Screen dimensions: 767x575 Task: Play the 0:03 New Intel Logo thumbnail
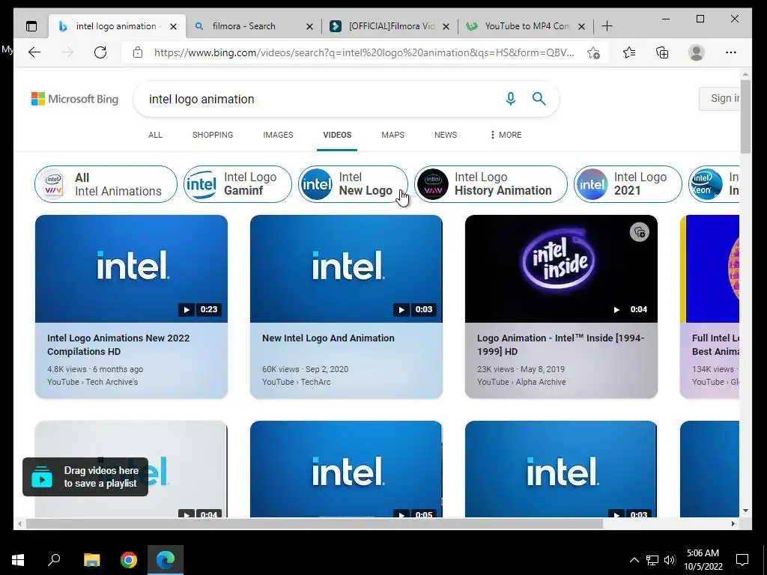(346, 269)
